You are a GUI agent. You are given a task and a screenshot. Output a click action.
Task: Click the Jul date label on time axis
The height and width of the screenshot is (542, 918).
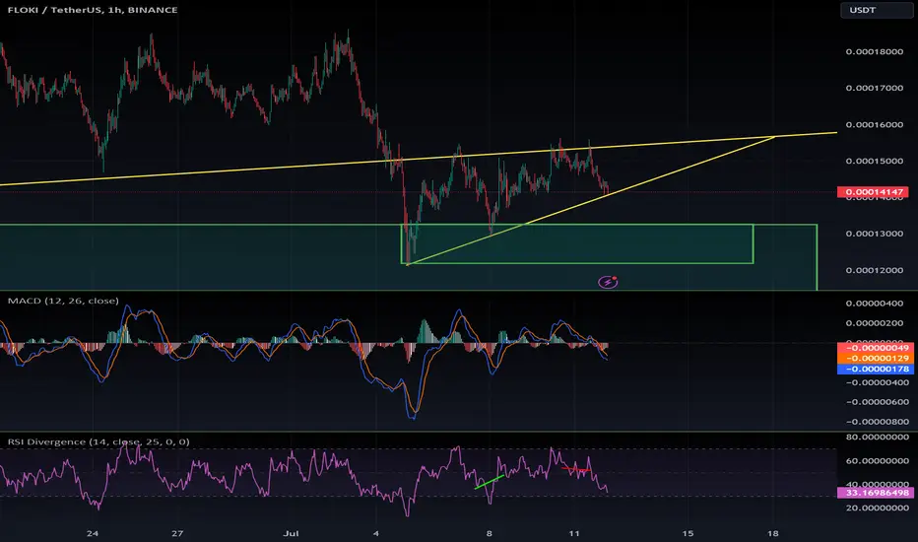(291, 533)
